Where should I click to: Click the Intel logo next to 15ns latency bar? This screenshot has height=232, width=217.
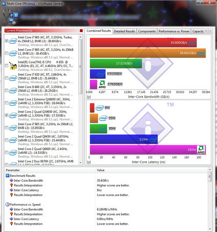[x=103, y=118]
